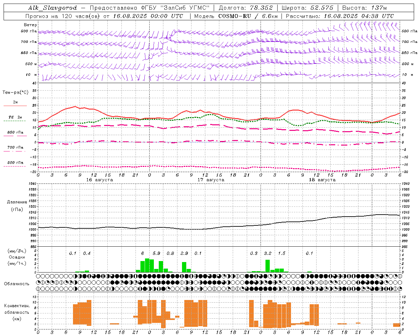
Task: Click the 'Высота: 137м' elevation value
Action: [364, 8]
